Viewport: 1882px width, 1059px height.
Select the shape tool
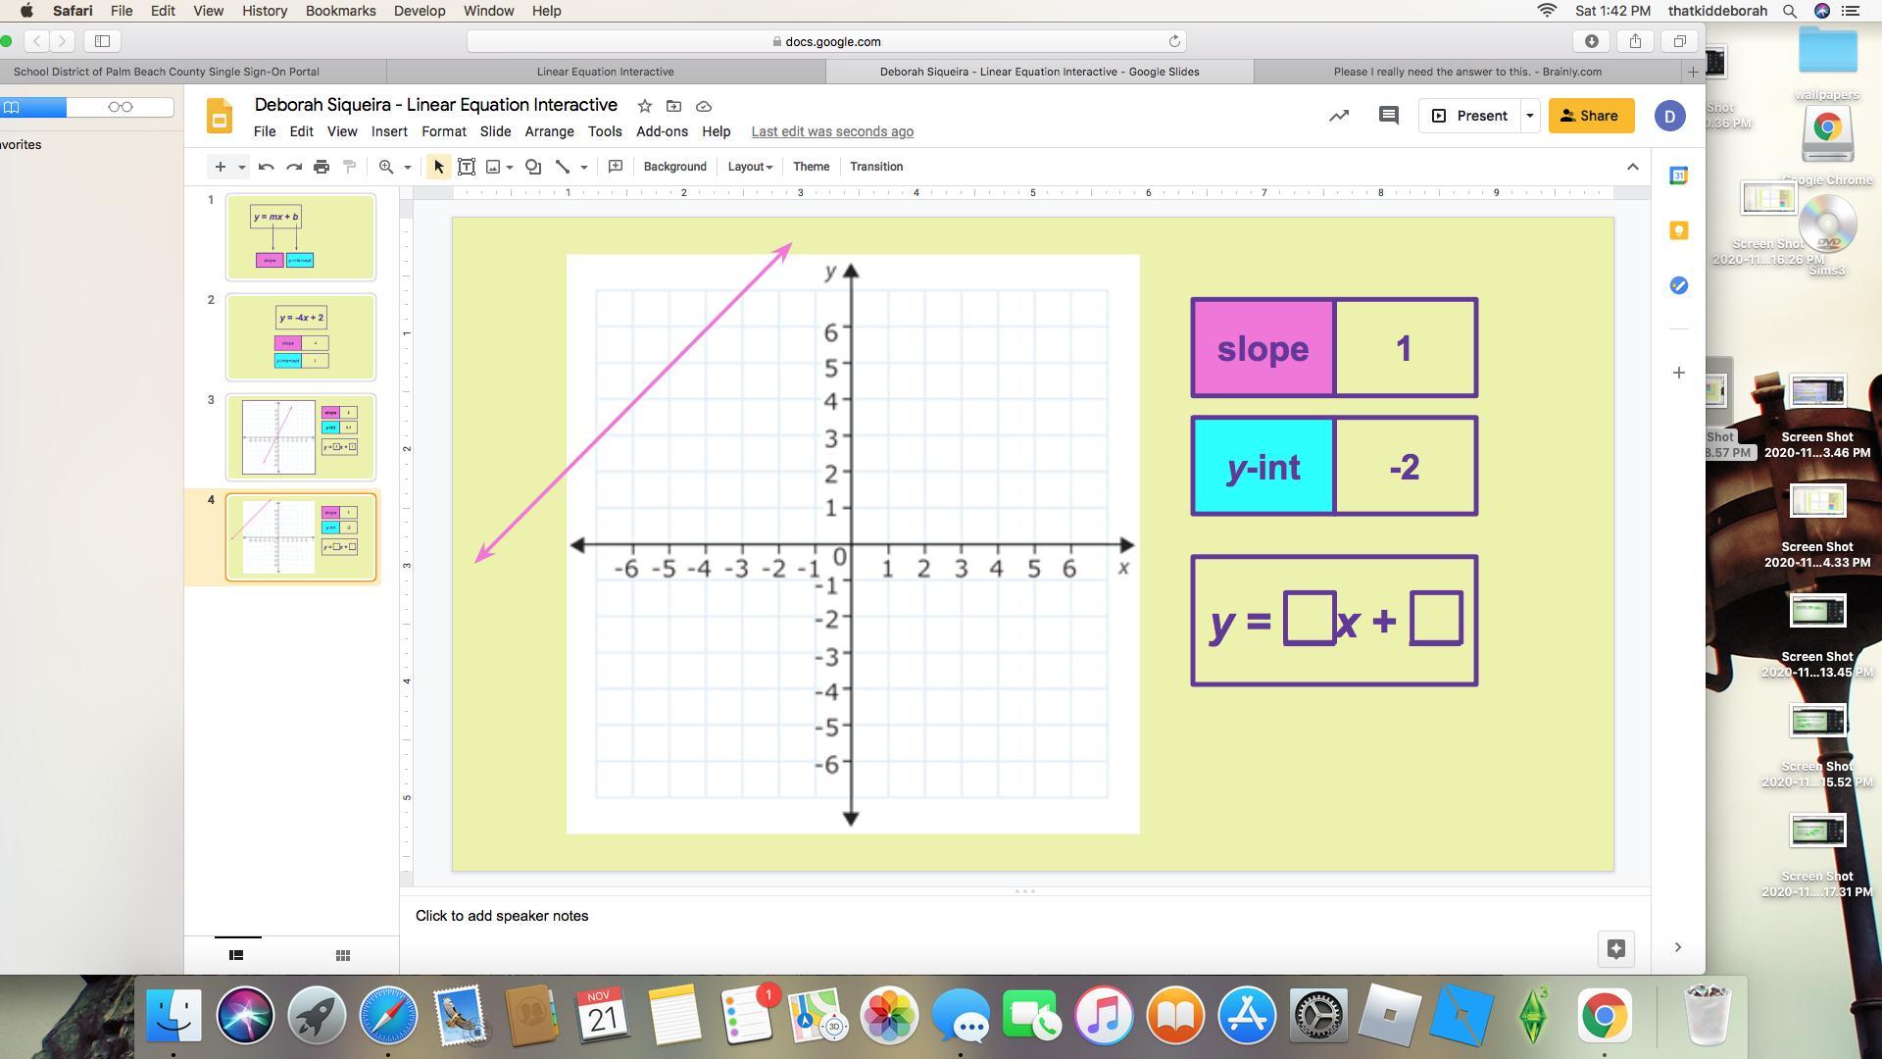click(x=533, y=167)
